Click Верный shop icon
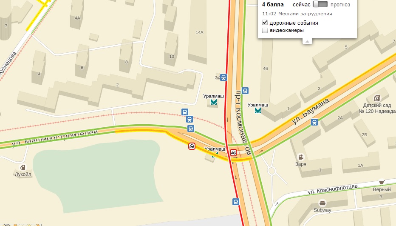The width and height of the screenshot is (396, 226). pyautogui.click(x=382, y=182)
